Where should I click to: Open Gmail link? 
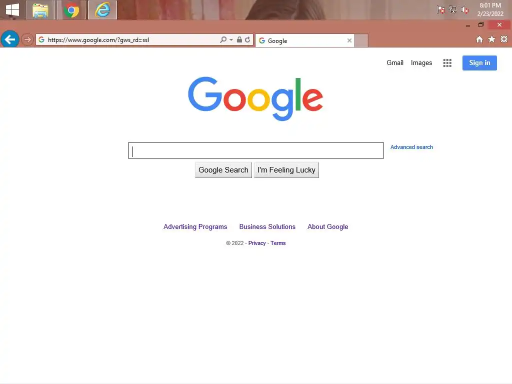(x=395, y=62)
